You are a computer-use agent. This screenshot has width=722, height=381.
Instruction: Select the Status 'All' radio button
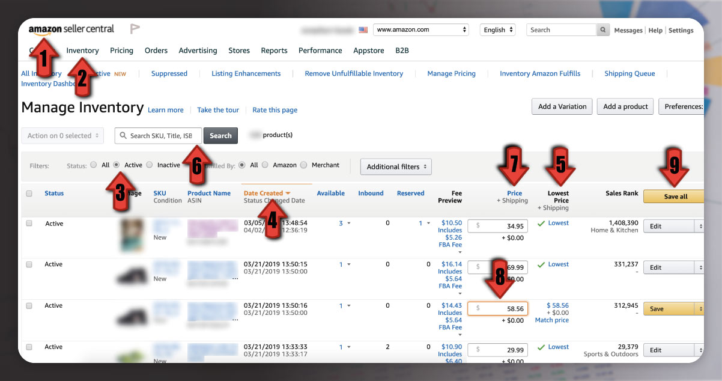93,165
